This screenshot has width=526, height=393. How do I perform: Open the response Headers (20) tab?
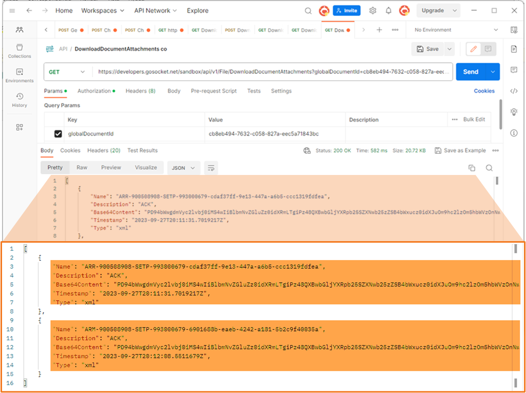(x=104, y=150)
